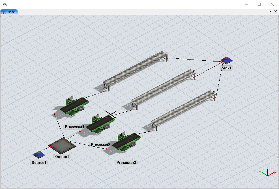Click the Processor2 text label
The height and width of the screenshot is (189, 279).
click(100, 145)
